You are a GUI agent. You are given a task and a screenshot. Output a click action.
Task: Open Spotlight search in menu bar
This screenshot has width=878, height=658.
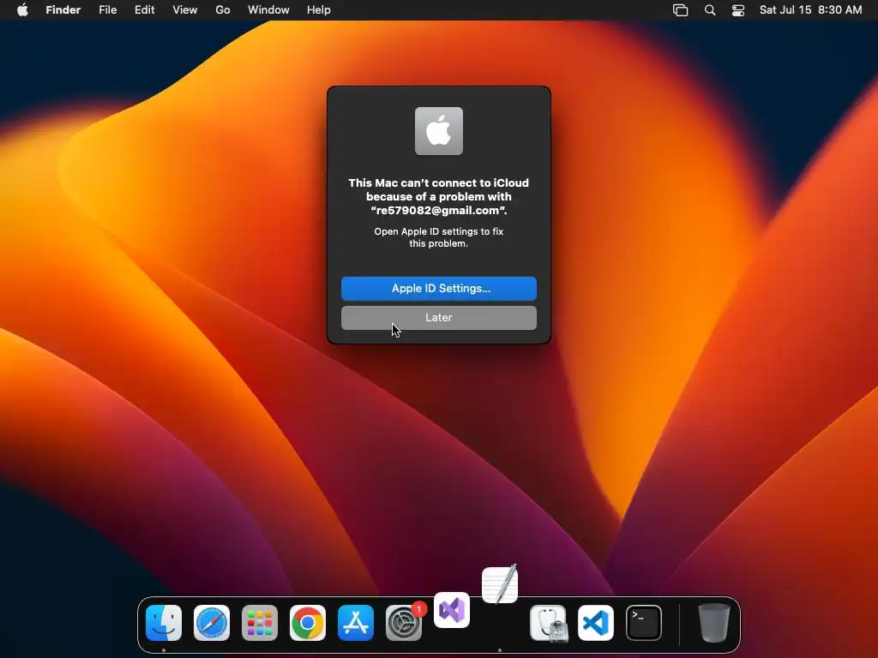710,9
